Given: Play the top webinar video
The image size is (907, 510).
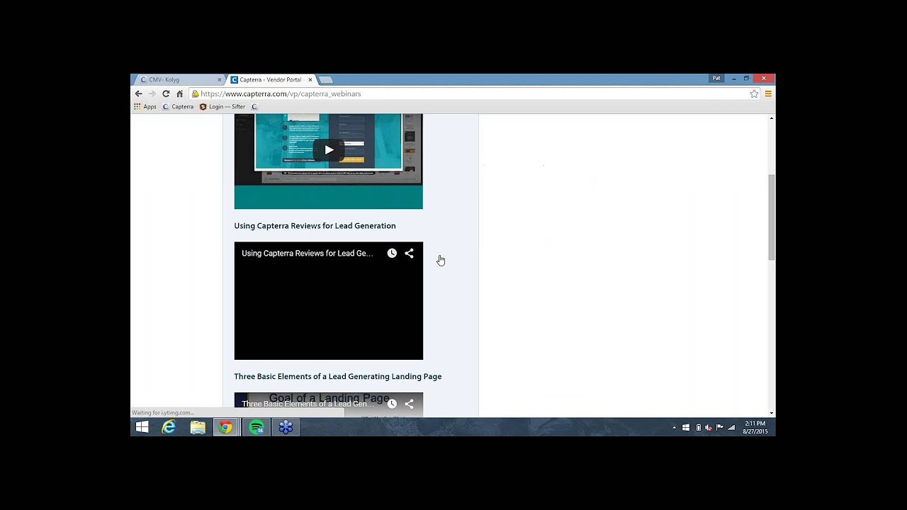Looking at the screenshot, I should (x=329, y=149).
